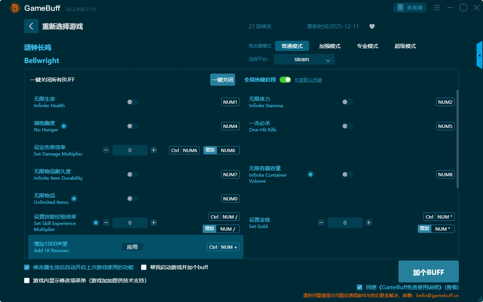Open the hamburger menu in title bar

[437, 8]
